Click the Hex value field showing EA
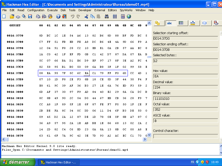Image resolution: width=222 pixels, height=166 pixels. pos(185,76)
